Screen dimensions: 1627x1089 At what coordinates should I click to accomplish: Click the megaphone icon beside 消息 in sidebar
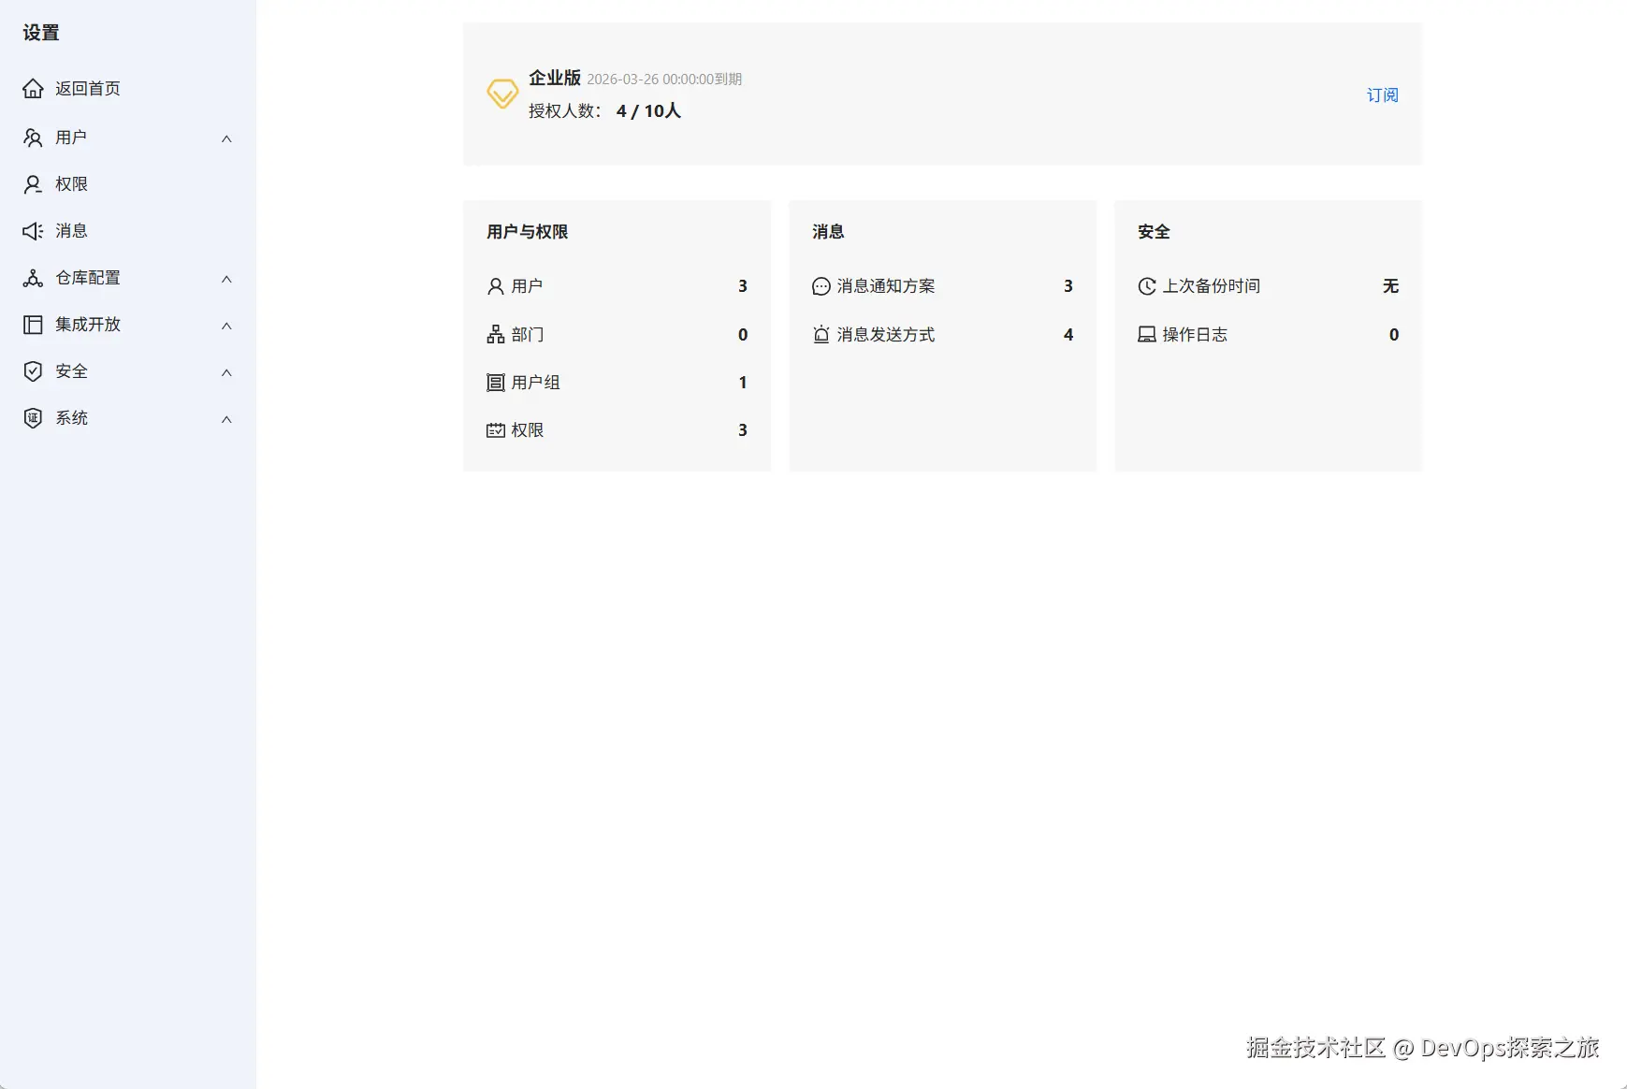click(33, 231)
